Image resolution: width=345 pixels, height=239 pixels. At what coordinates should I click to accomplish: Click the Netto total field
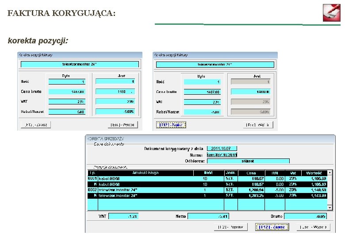pyautogui.click(x=208, y=216)
